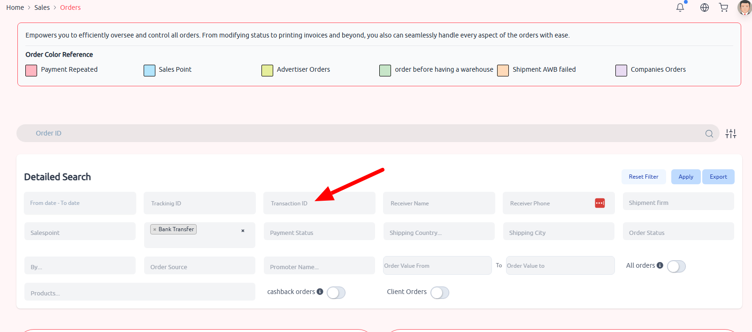Open the Shipping City dropdown
Image resolution: width=752 pixels, height=332 pixels.
point(559,231)
